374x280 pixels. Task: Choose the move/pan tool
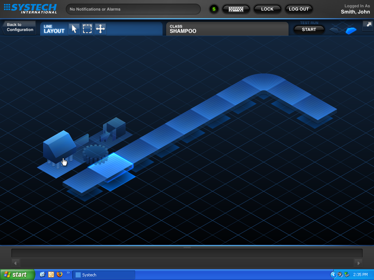click(100, 29)
